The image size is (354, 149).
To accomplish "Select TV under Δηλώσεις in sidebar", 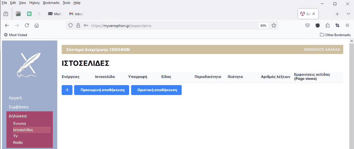I will click(x=16, y=136).
